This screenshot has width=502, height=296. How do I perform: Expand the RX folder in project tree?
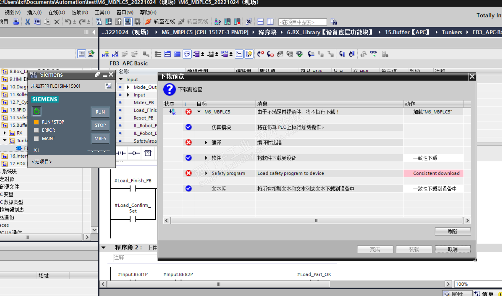pos(5,133)
